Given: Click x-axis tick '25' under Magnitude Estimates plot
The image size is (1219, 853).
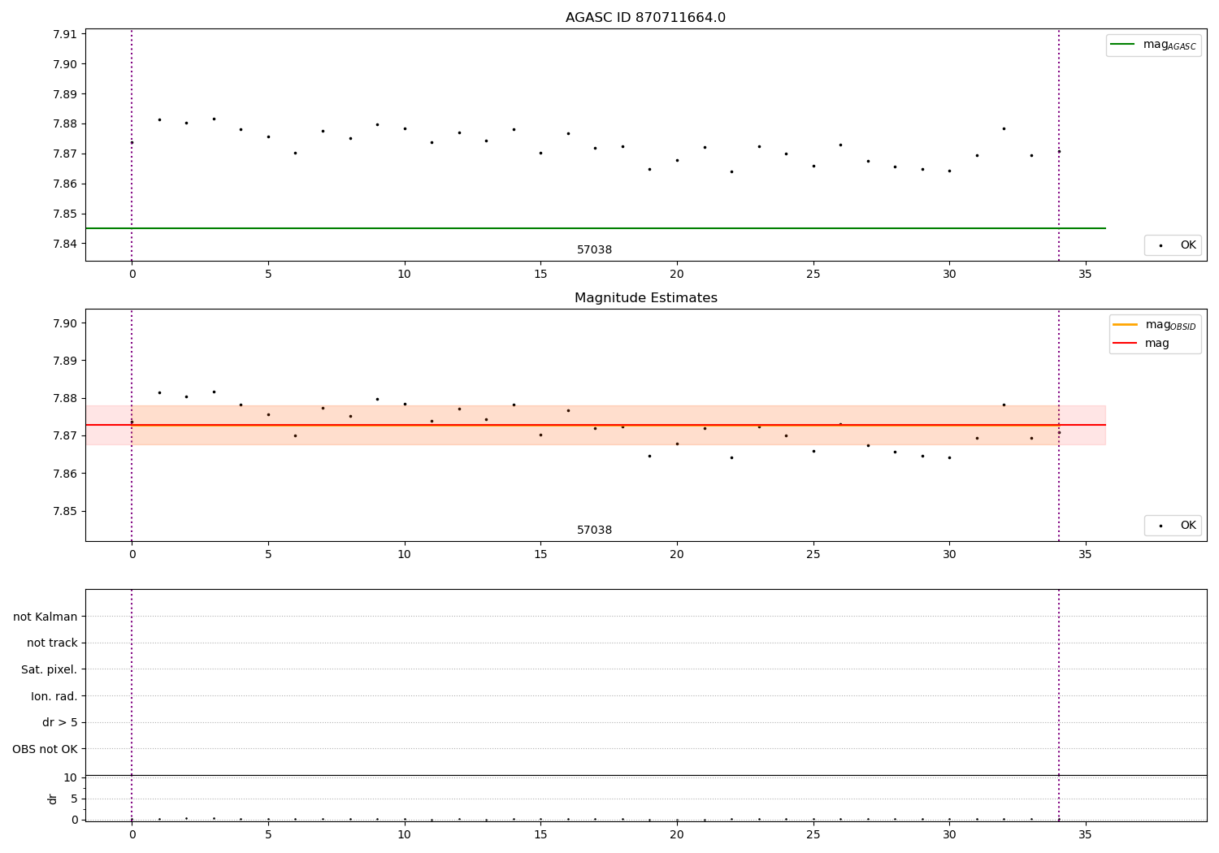Looking at the screenshot, I should 813,555.
